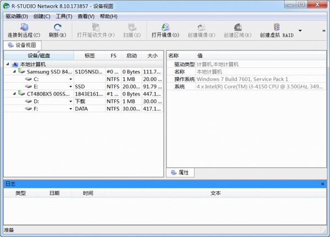Click the 日期 column header in log
The width and height of the screenshot is (330, 237).
tap(54, 193)
